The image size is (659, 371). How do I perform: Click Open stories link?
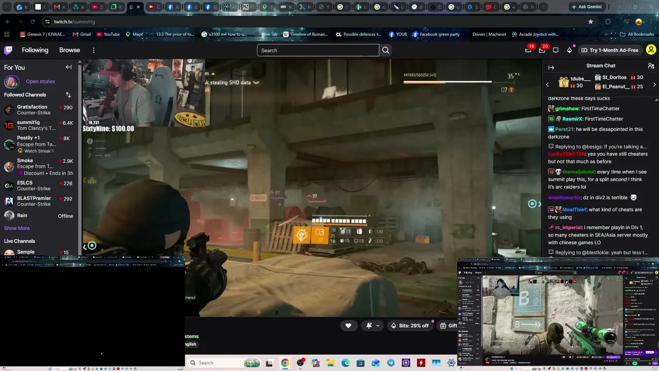pyautogui.click(x=40, y=81)
